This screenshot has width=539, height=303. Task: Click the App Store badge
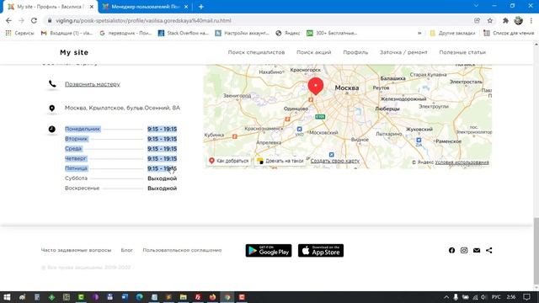click(321, 251)
